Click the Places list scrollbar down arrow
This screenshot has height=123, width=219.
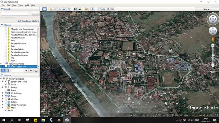[38, 67]
